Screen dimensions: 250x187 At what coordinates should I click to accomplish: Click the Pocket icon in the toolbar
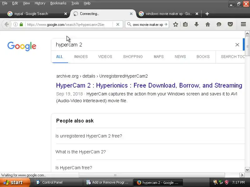coord(230,25)
